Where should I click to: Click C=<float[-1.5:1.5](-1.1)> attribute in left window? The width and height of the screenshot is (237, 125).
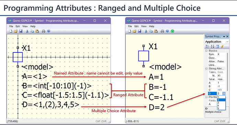(66, 95)
